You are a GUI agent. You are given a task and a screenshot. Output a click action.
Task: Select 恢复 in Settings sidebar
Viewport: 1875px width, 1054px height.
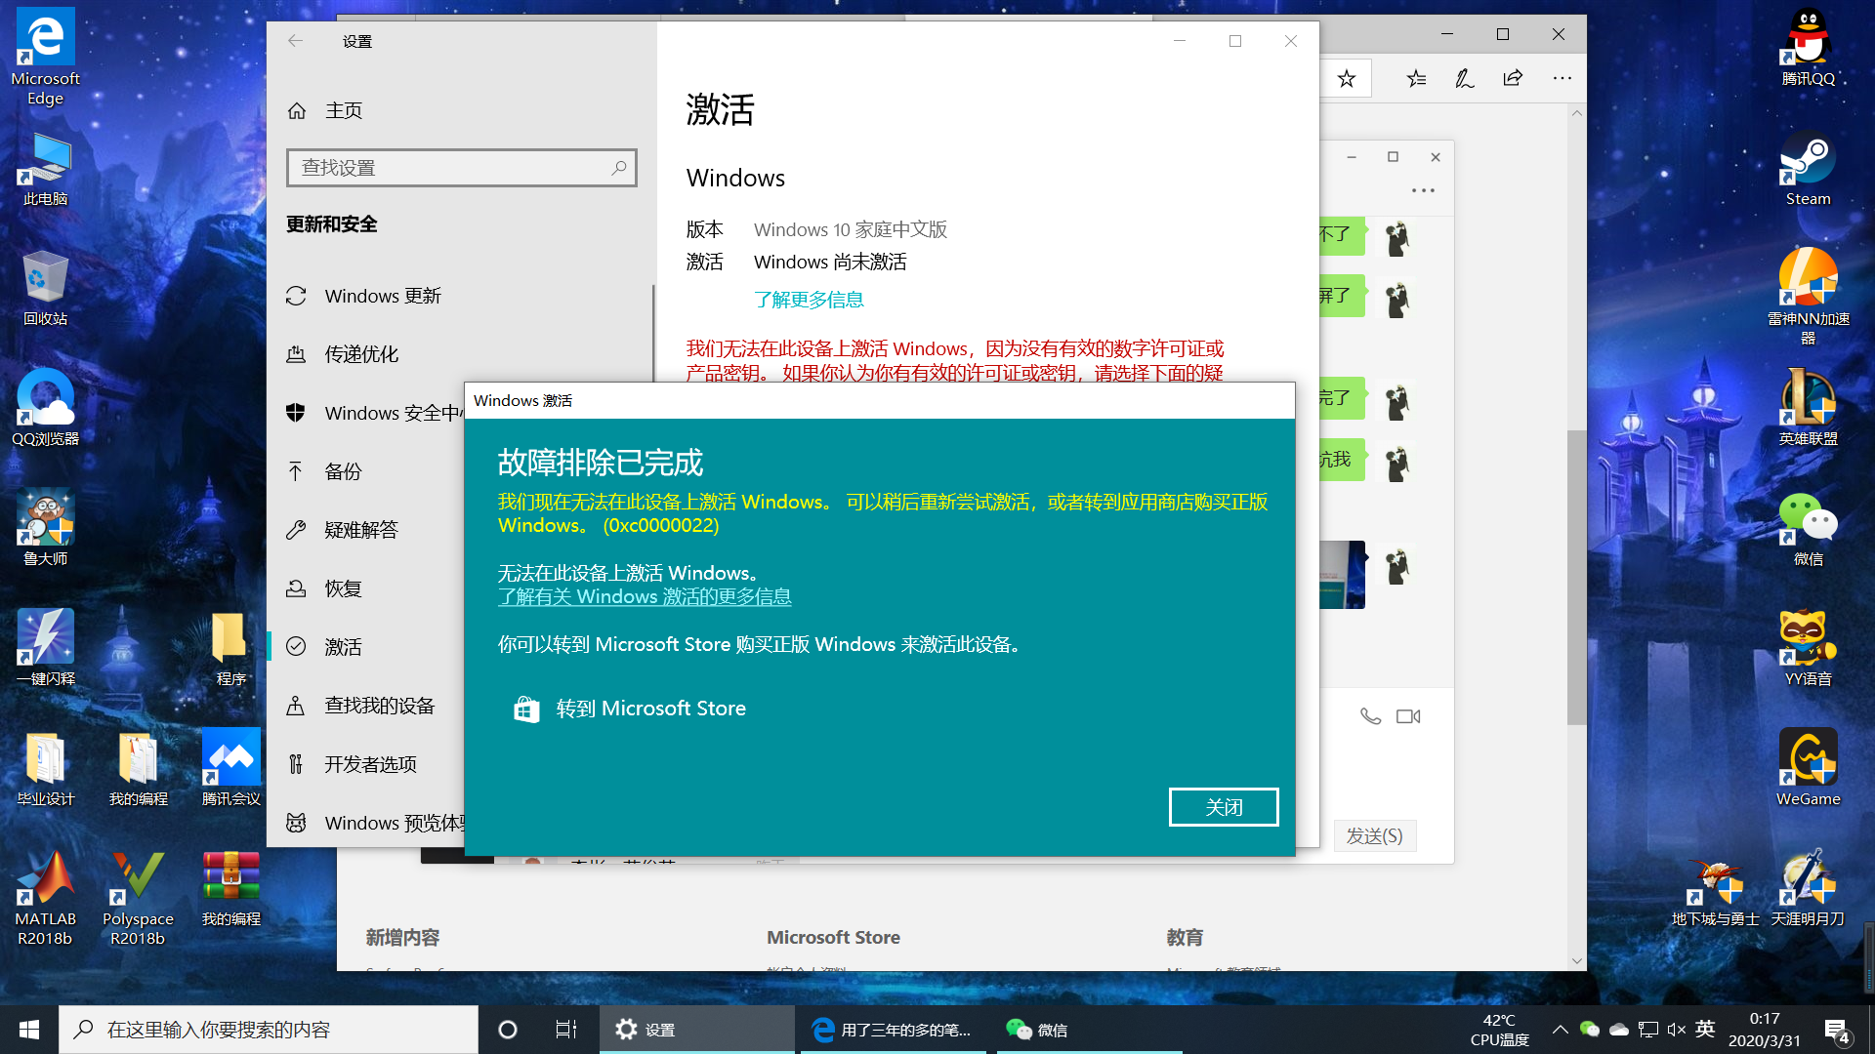pos(365,588)
